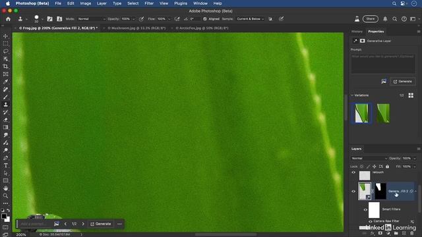Open the layer Opacity dropdown
This screenshot has width=422, height=237.
click(415, 159)
